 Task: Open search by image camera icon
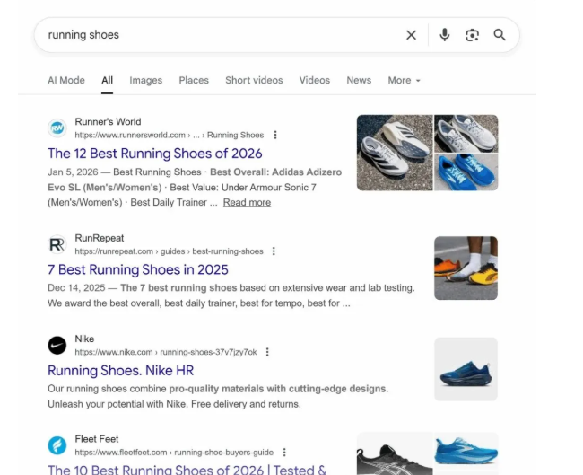pyautogui.click(x=472, y=35)
